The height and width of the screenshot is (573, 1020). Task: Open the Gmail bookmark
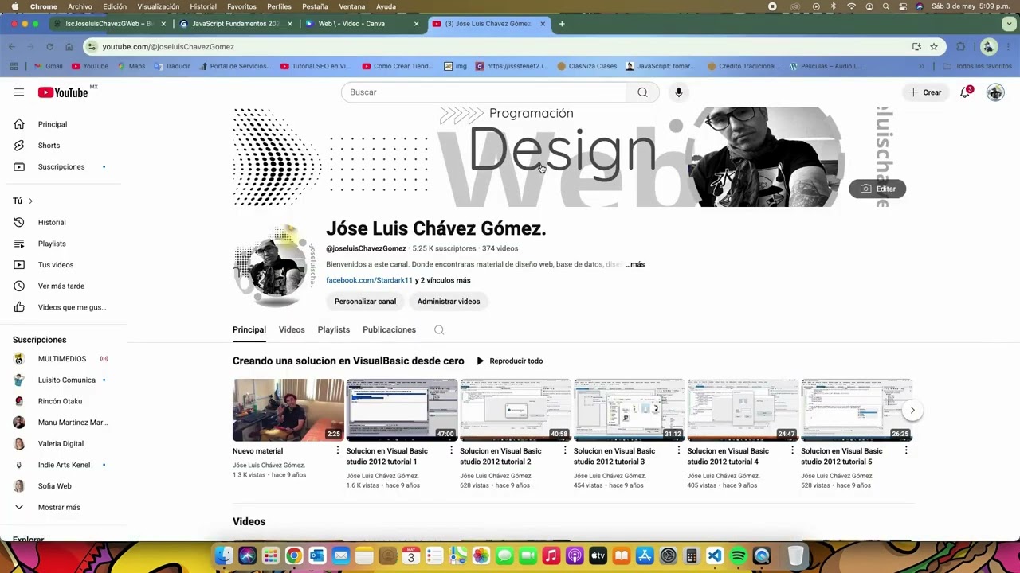click(48, 67)
